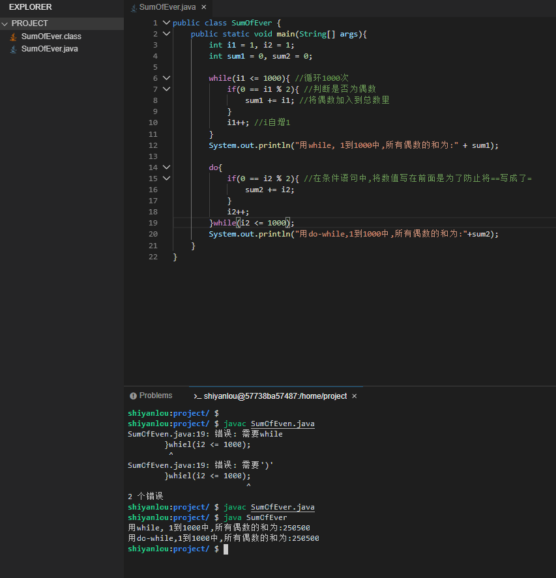Click the '2 个错误' terminal output line

pyautogui.click(x=145, y=497)
